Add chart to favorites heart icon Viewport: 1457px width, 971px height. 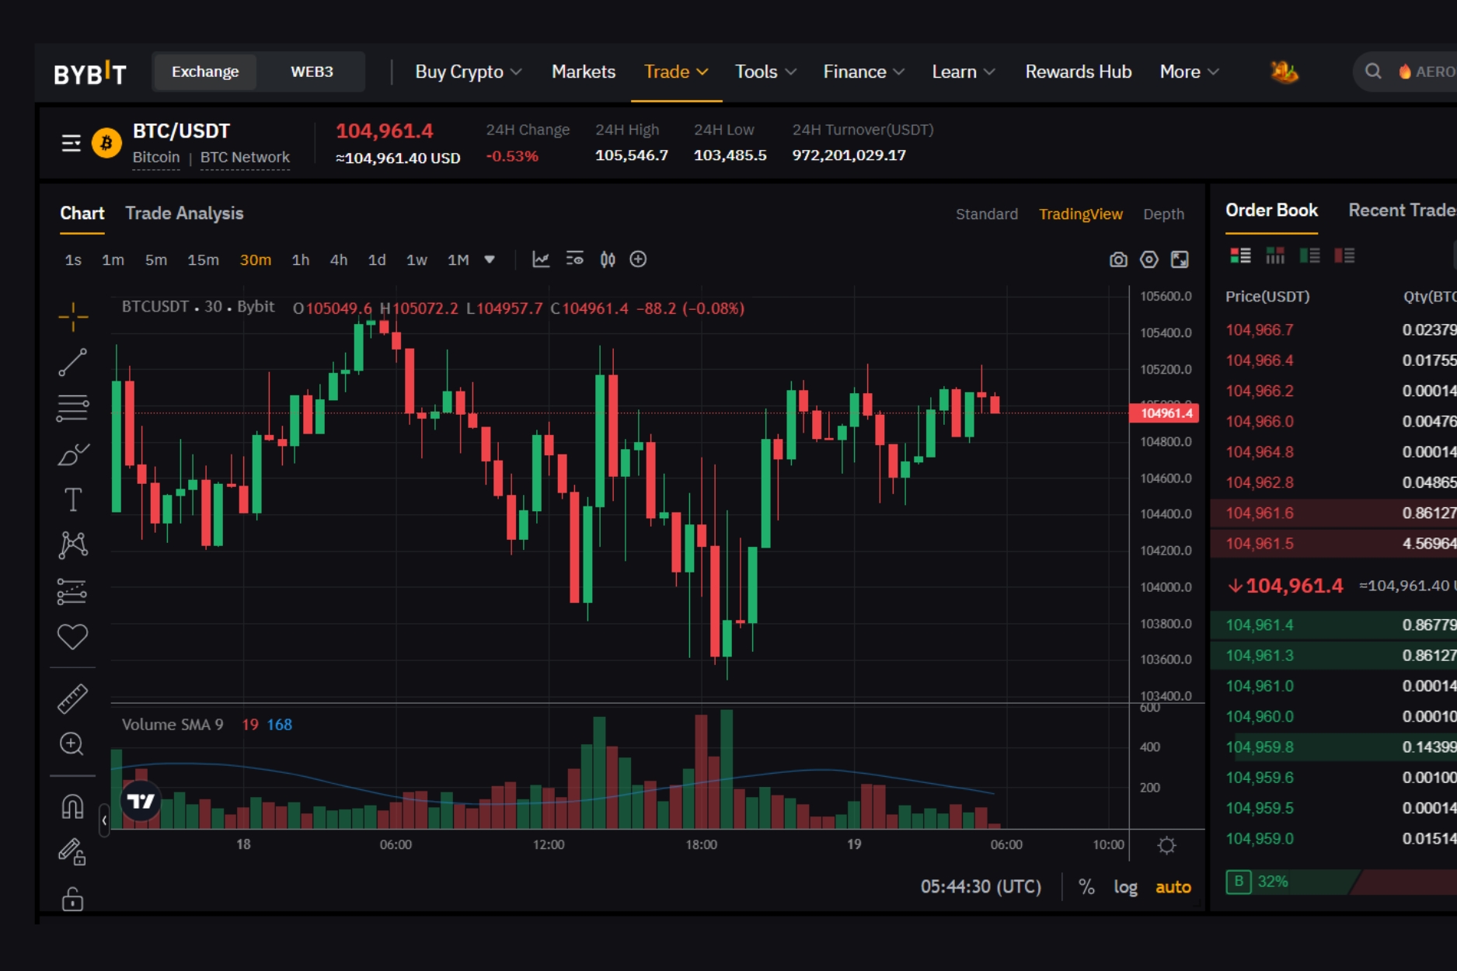pyautogui.click(x=73, y=637)
